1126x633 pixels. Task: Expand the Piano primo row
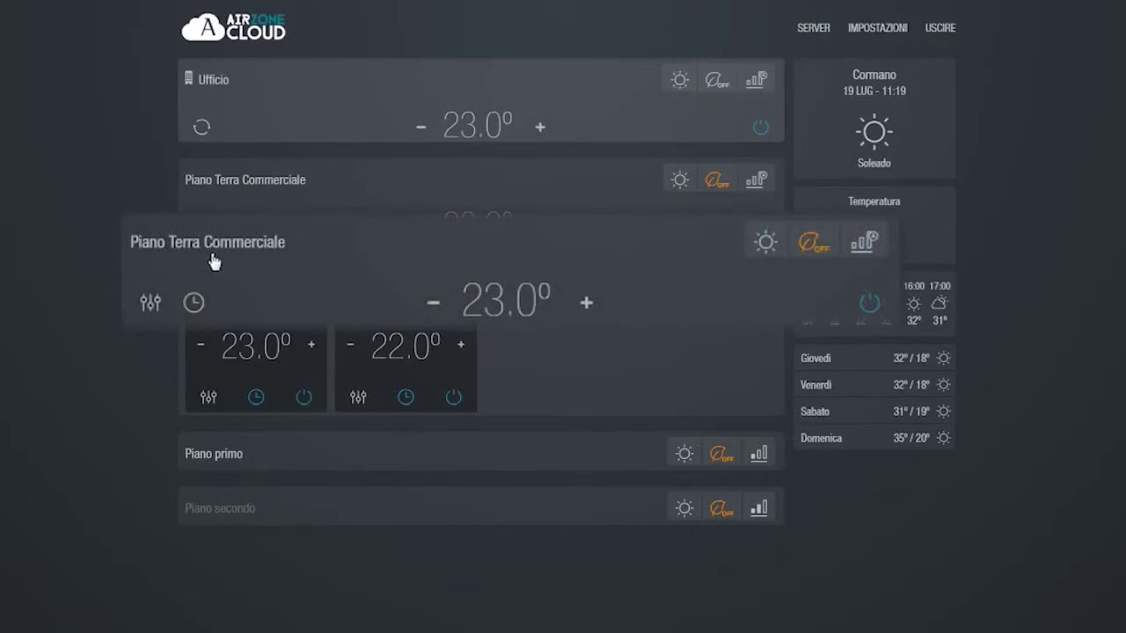480,454
